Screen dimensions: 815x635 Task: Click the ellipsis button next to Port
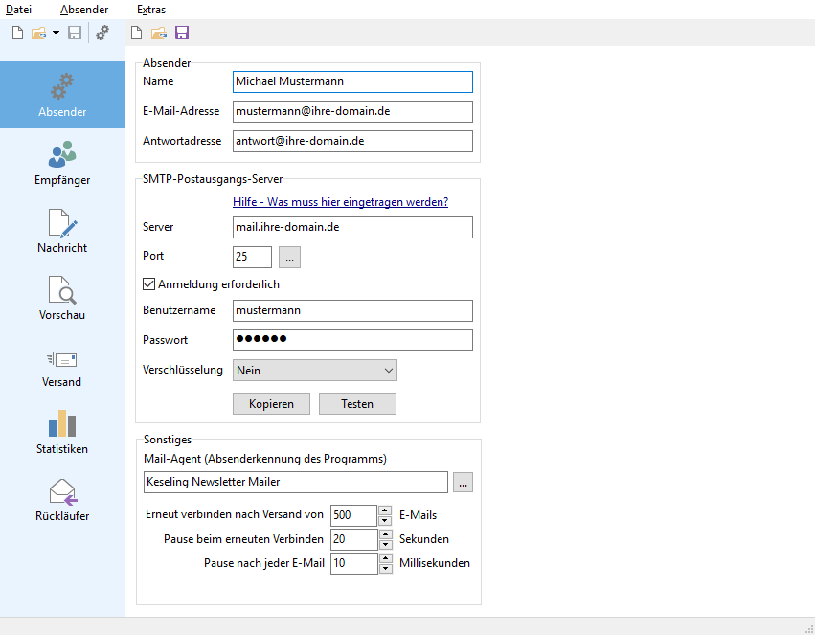click(x=290, y=257)
